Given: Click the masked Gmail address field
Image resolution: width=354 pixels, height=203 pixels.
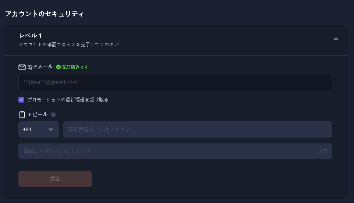Looking at the screenshot, I should tap(175, 82).
